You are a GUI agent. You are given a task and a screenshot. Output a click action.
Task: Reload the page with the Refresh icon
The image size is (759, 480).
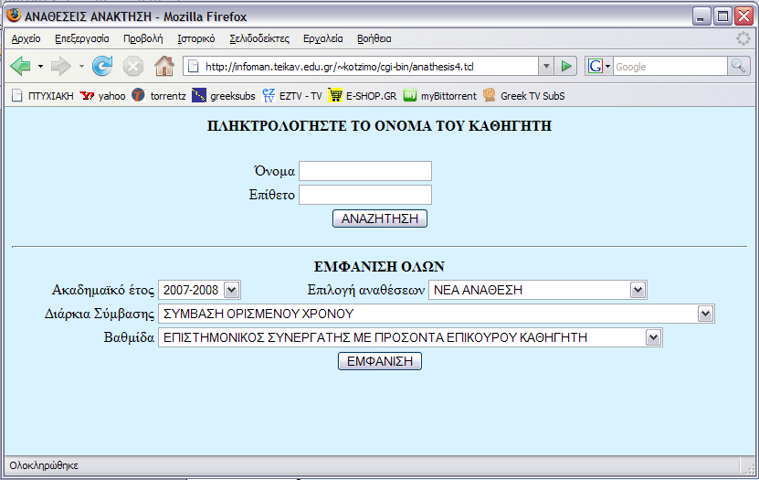coord(102,66)
